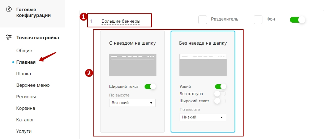
Task: Open Услуги settings
Action: point(24,131)
